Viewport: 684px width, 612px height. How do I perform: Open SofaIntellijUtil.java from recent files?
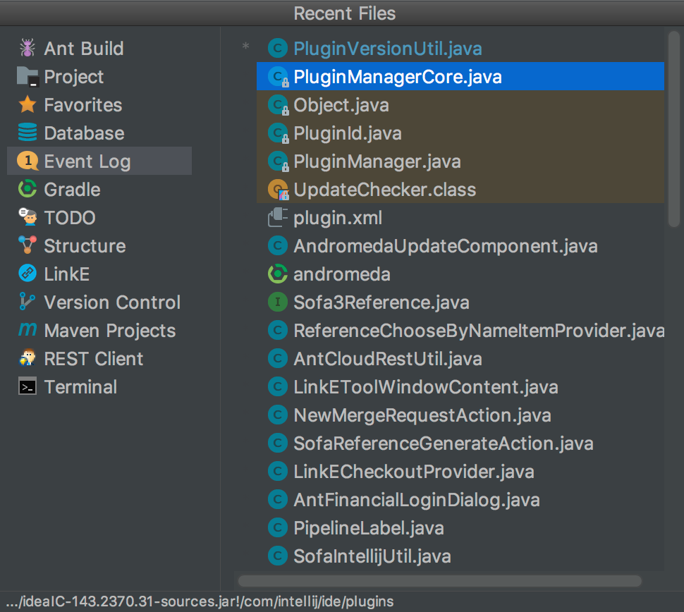(460, 556)
